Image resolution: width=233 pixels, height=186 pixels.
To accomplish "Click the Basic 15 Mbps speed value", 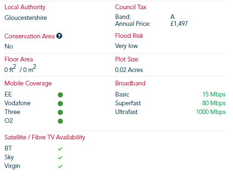I will [214, 95].
